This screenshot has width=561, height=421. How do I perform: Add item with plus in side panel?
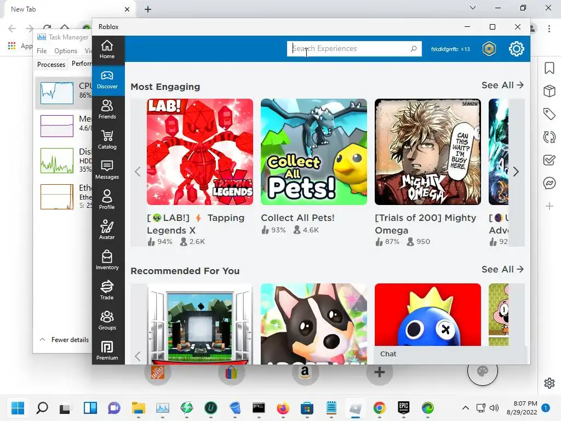point(549,206)
